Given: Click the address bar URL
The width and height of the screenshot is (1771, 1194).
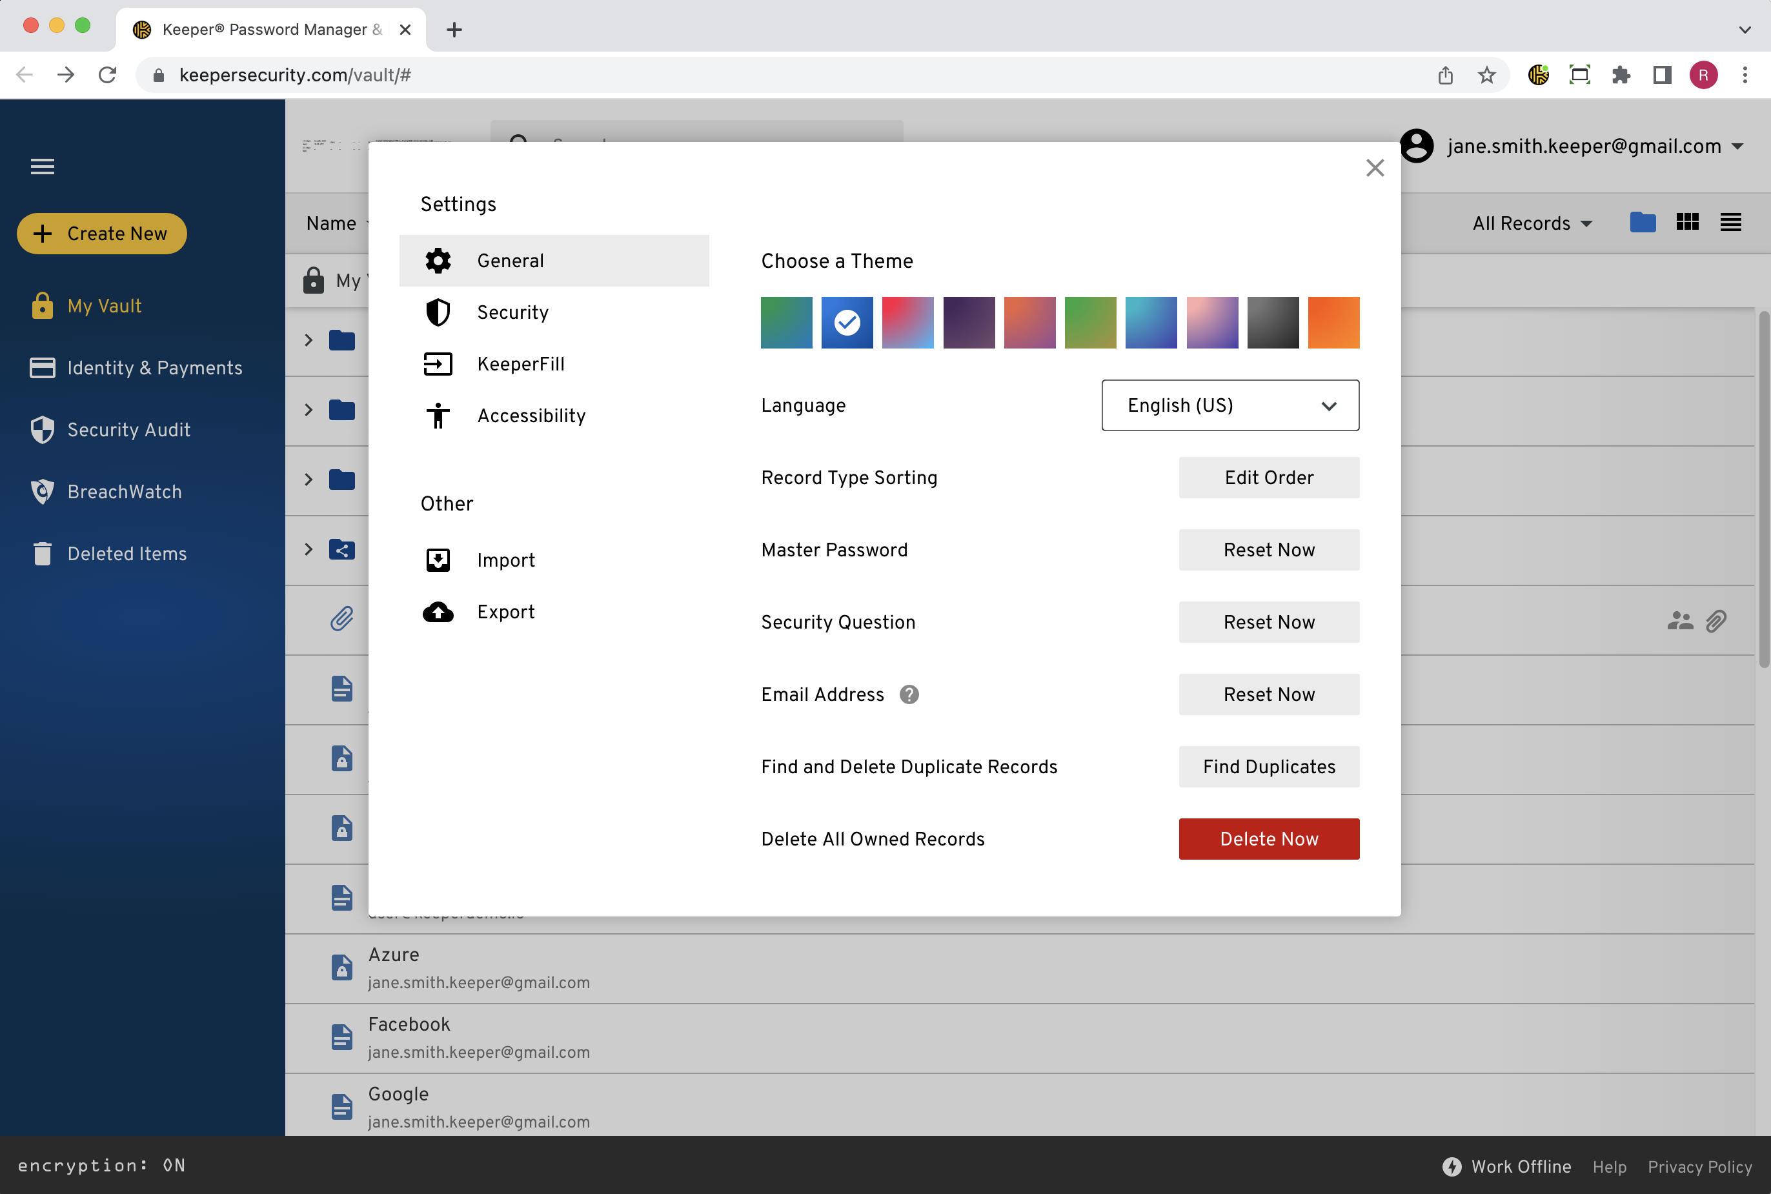Looking at the screenshot, I should 296,75.
